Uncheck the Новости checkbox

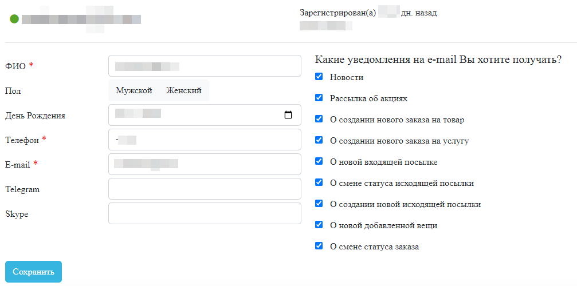[319, 77]
